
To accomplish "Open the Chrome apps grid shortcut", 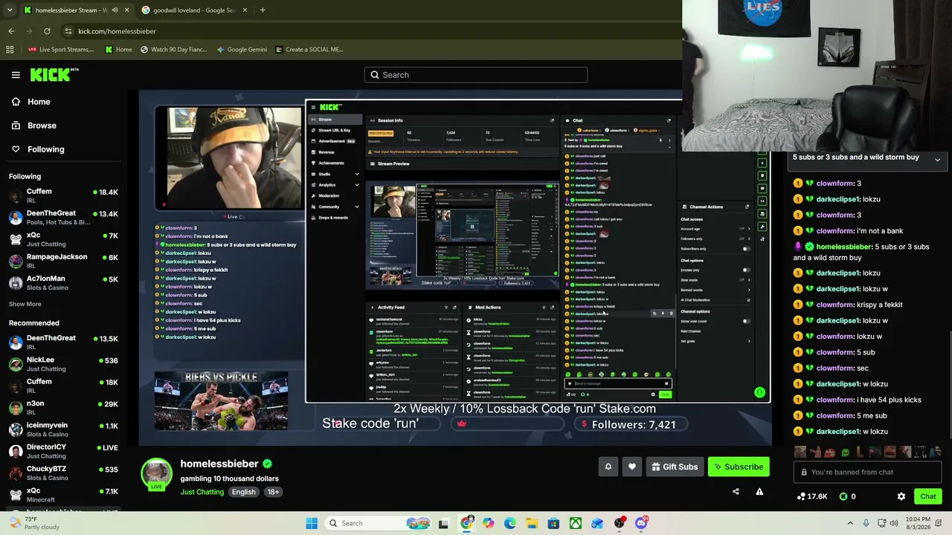I will click(10, 50).
